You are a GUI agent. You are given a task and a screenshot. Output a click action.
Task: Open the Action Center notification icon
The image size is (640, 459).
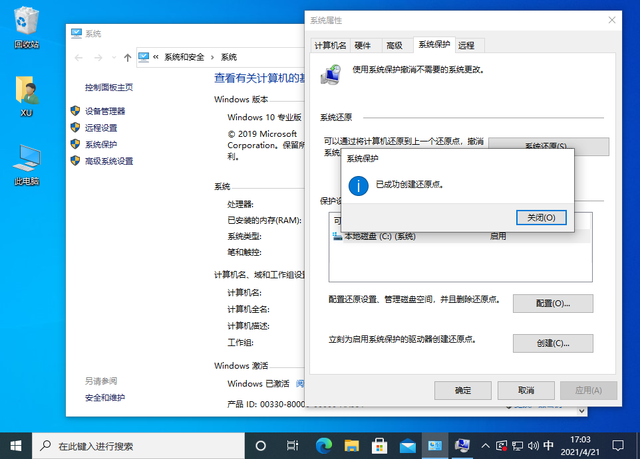coord(618,446)
